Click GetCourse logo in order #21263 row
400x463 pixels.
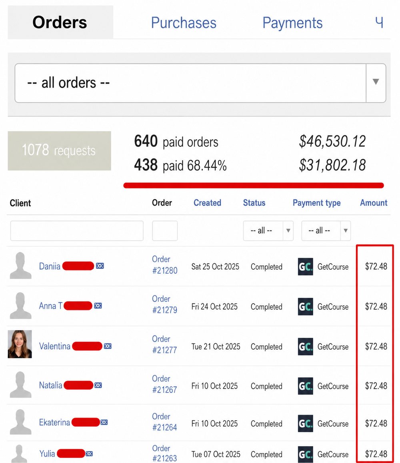pyautogui.click(x=306, y=454)
